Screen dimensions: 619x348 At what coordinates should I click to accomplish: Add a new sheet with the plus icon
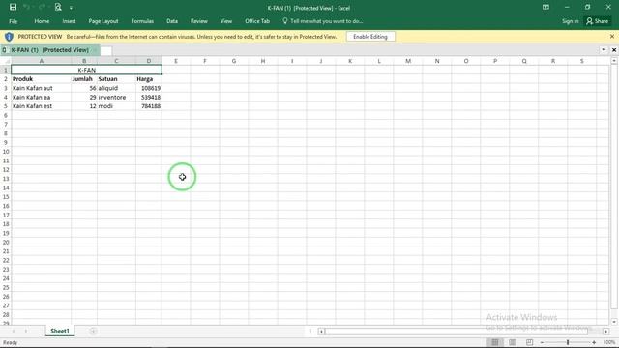(93, 331)
